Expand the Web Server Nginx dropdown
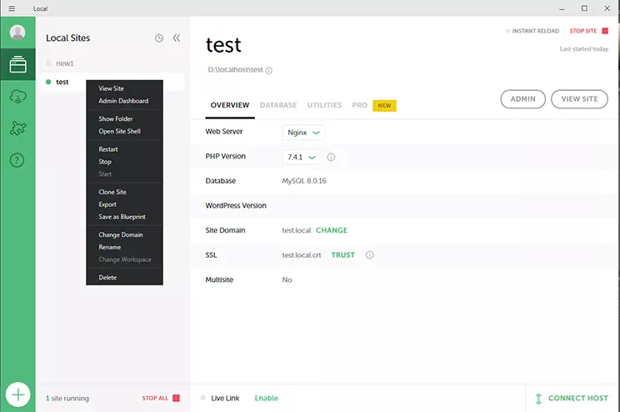The image size is (620, 412). [x=303, y=132]
